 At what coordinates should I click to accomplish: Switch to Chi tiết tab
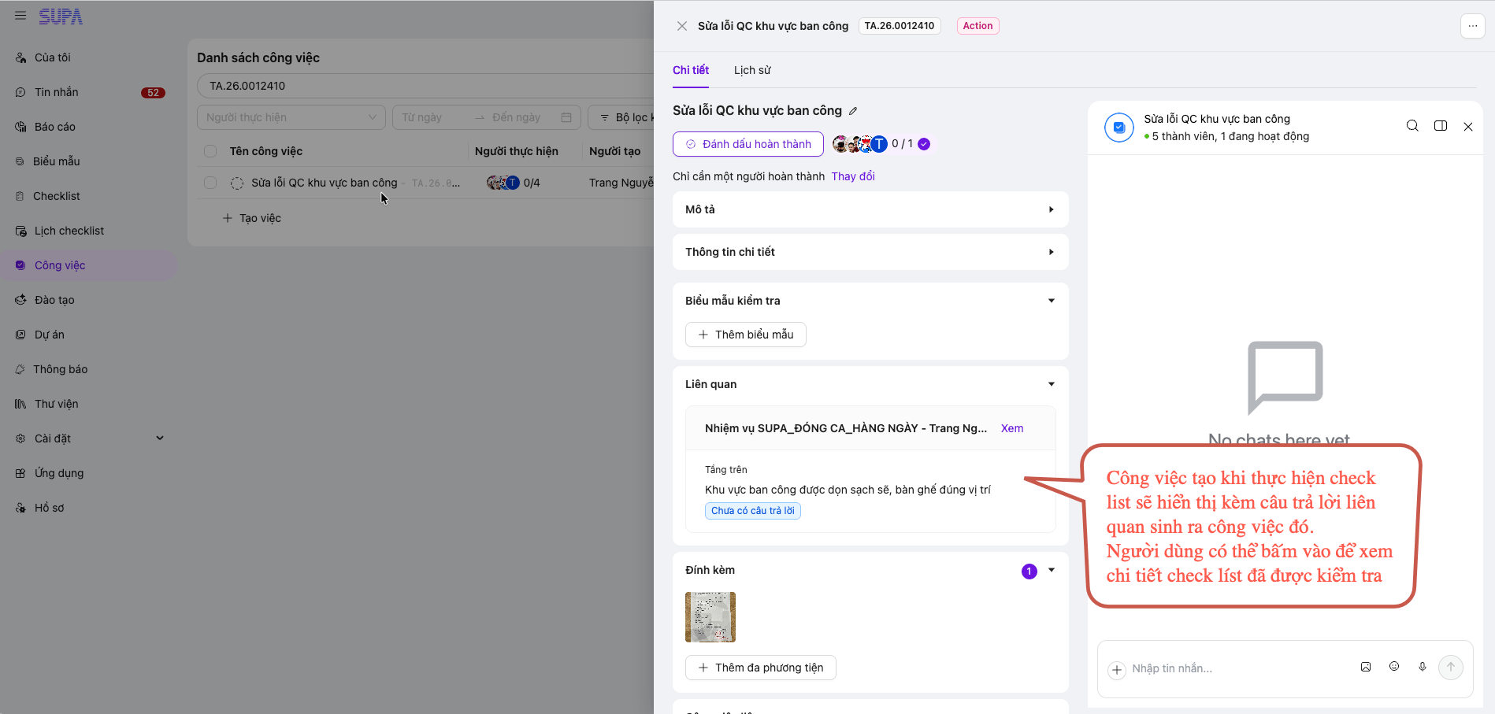(691, 70)
